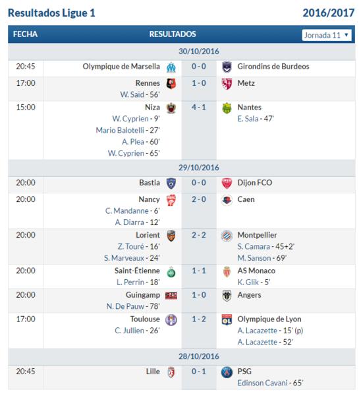Click the Olympique de Lyon crest

(x=227, y=319)
